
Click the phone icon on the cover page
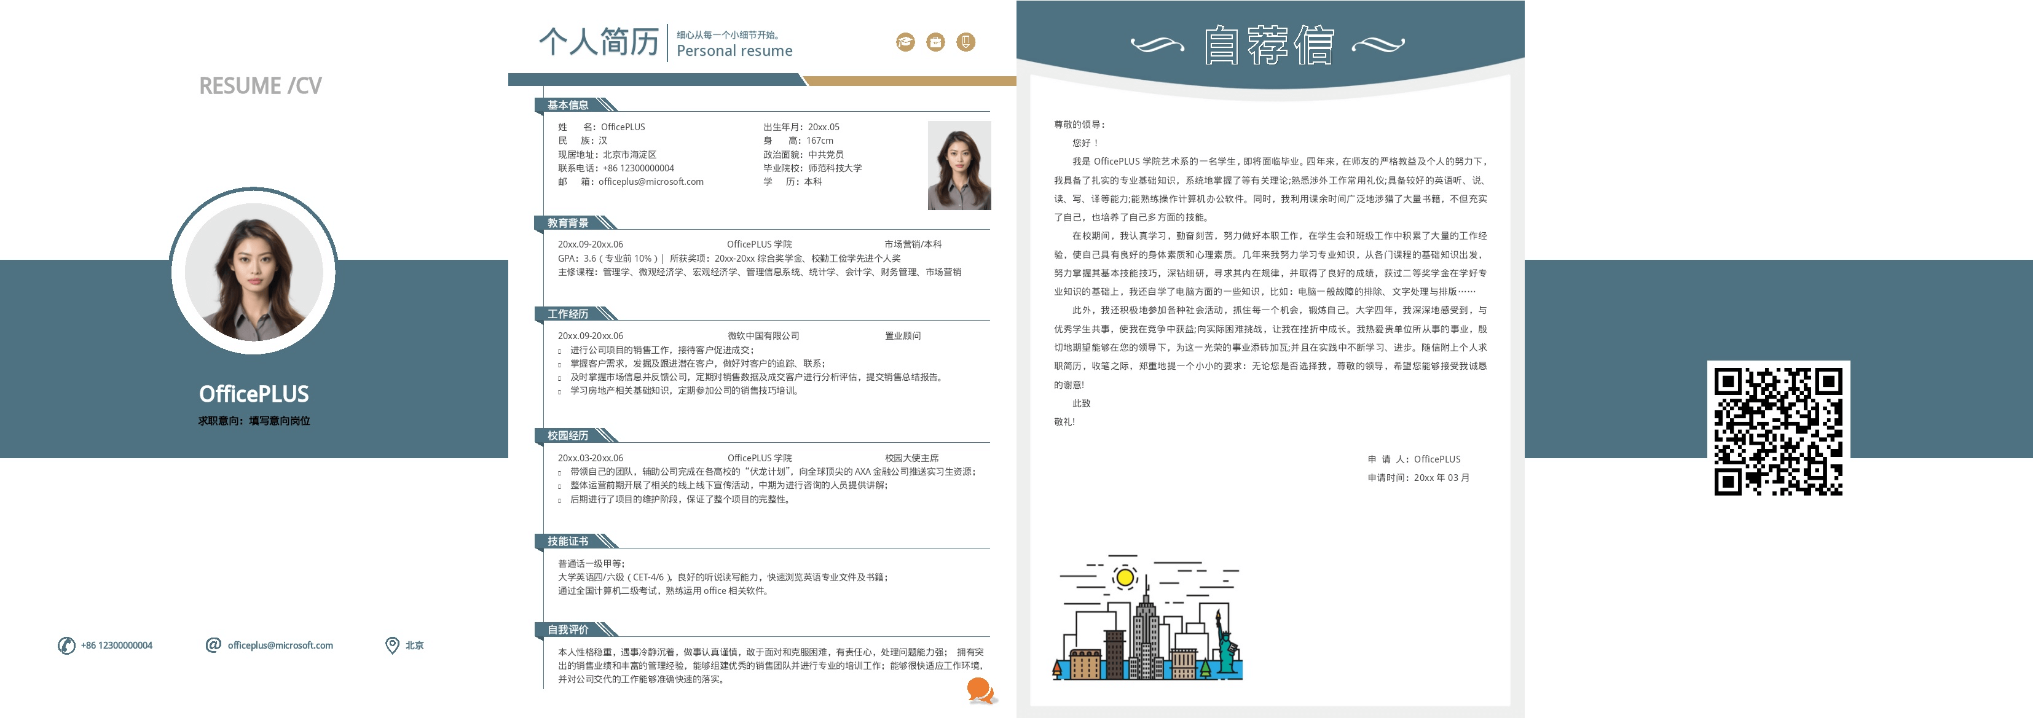(66, 646)
